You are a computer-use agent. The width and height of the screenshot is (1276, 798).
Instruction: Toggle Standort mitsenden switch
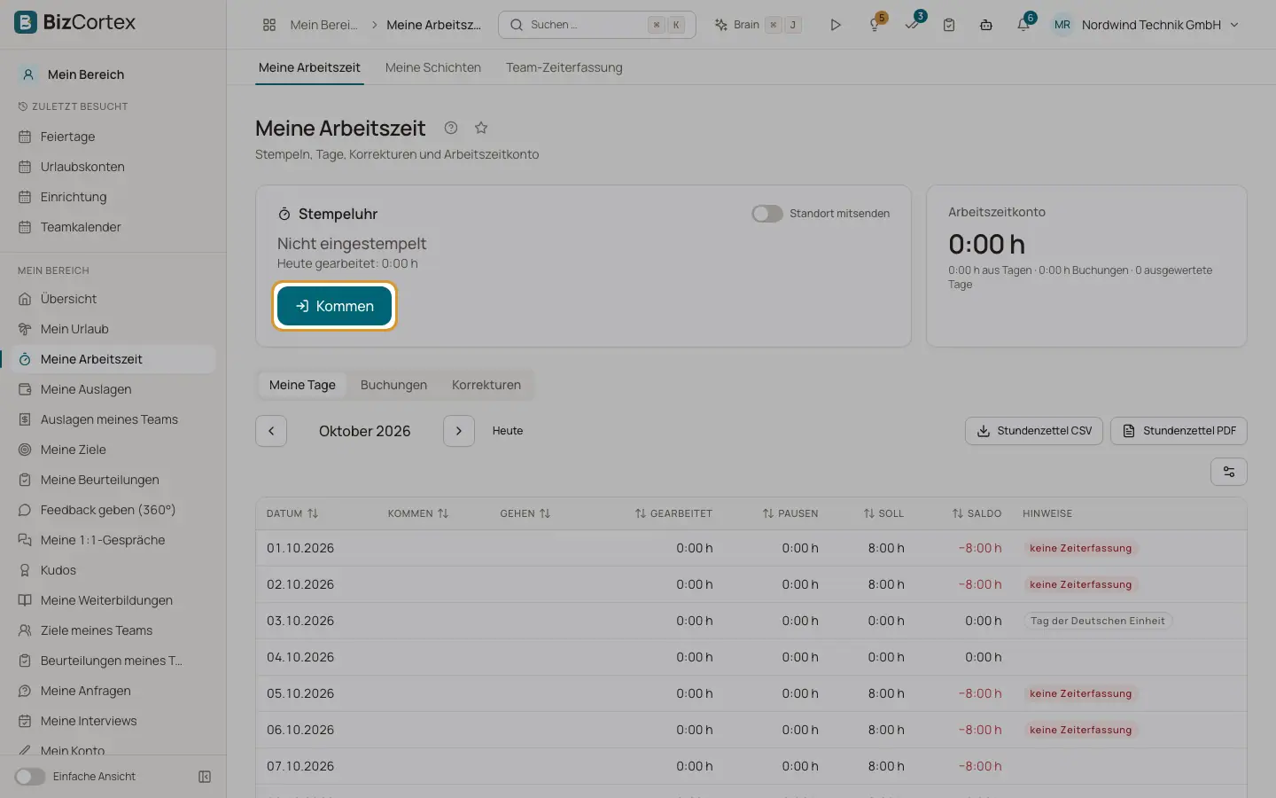tap(767, 214)
